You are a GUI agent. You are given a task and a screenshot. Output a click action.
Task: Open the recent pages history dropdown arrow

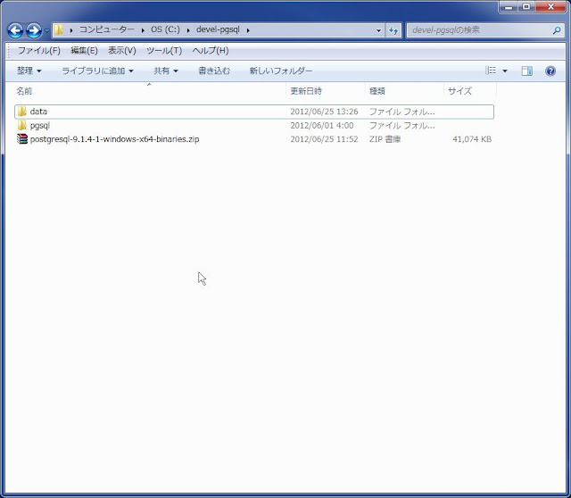point(46,30)
